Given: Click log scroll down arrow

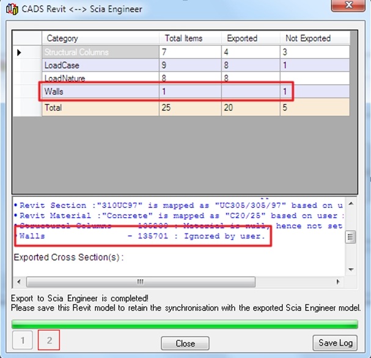Looking at the screenshot, I should [351, 269].
